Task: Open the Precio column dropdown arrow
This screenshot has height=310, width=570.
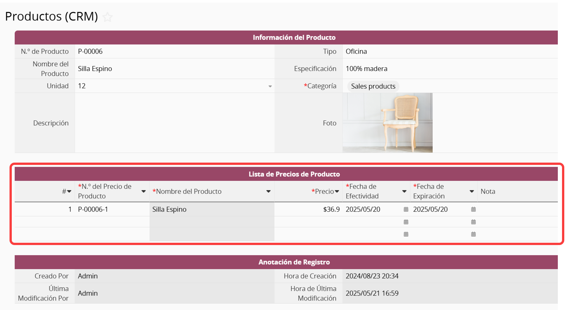Action: [337, 191]
